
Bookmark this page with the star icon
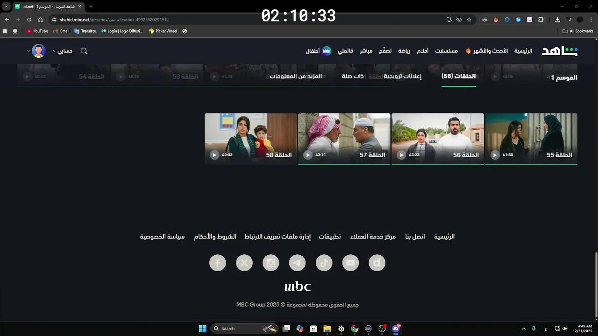pyautogui.click(x=469, y=20)
